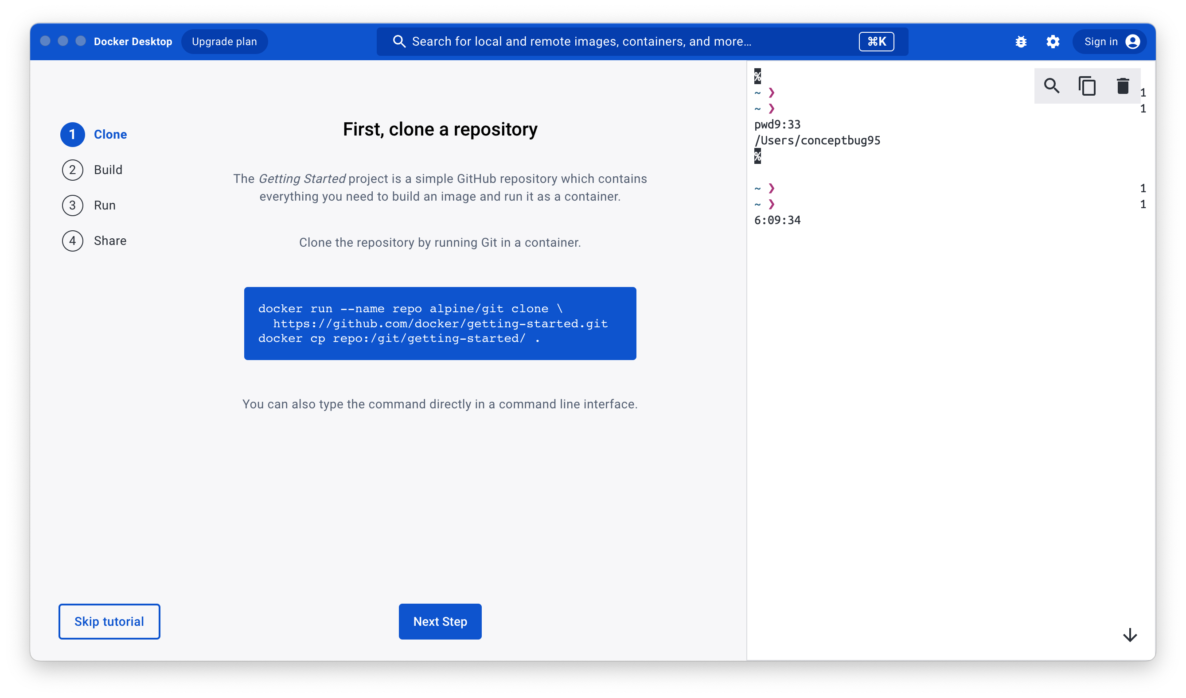
Task: Click the docker run command block
Action: click(x=440, y=324)
